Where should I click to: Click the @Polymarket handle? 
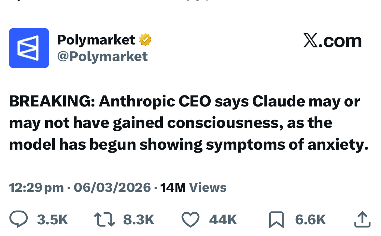tap(102, 56)
